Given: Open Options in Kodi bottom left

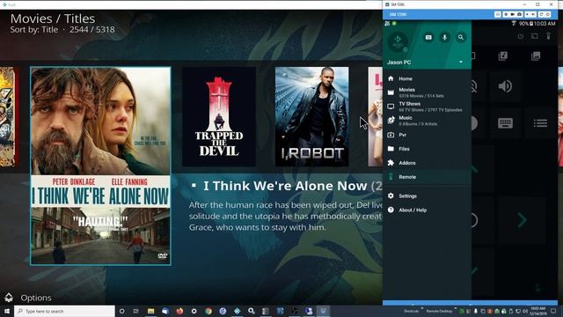Looking at the screenshot, I should tap(28, 298).
